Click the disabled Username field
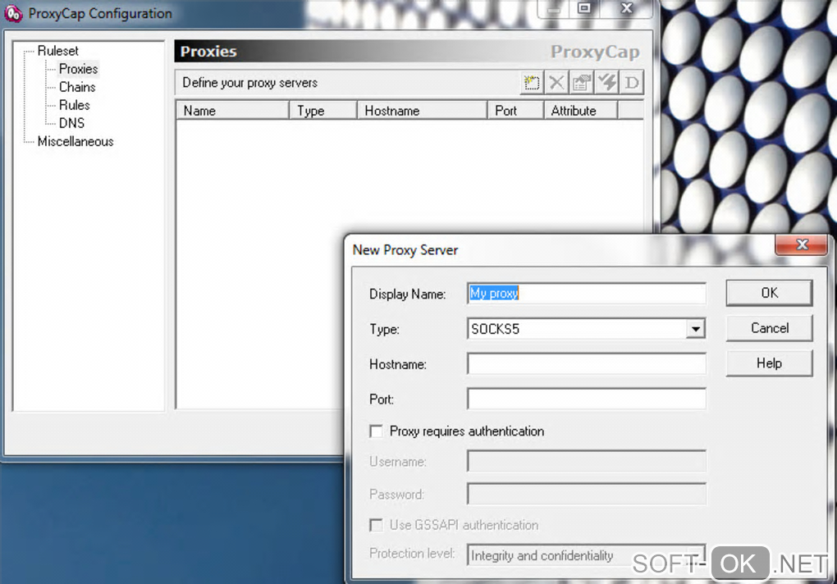Screen dimensions: 837x584 [586, 461]
